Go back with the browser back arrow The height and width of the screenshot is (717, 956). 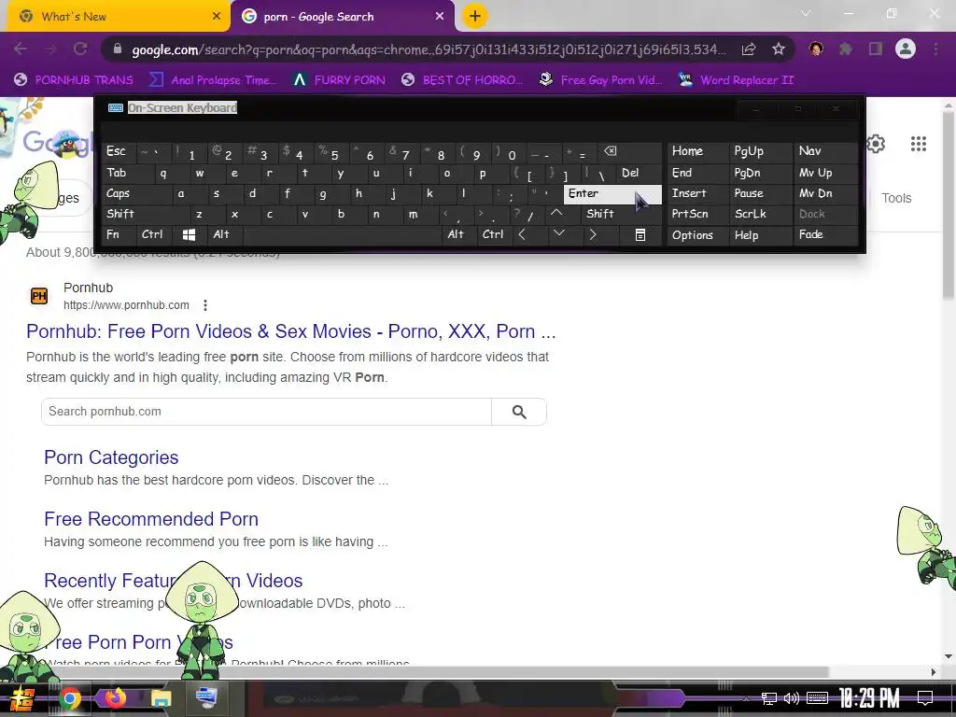[x=21, y=49]
